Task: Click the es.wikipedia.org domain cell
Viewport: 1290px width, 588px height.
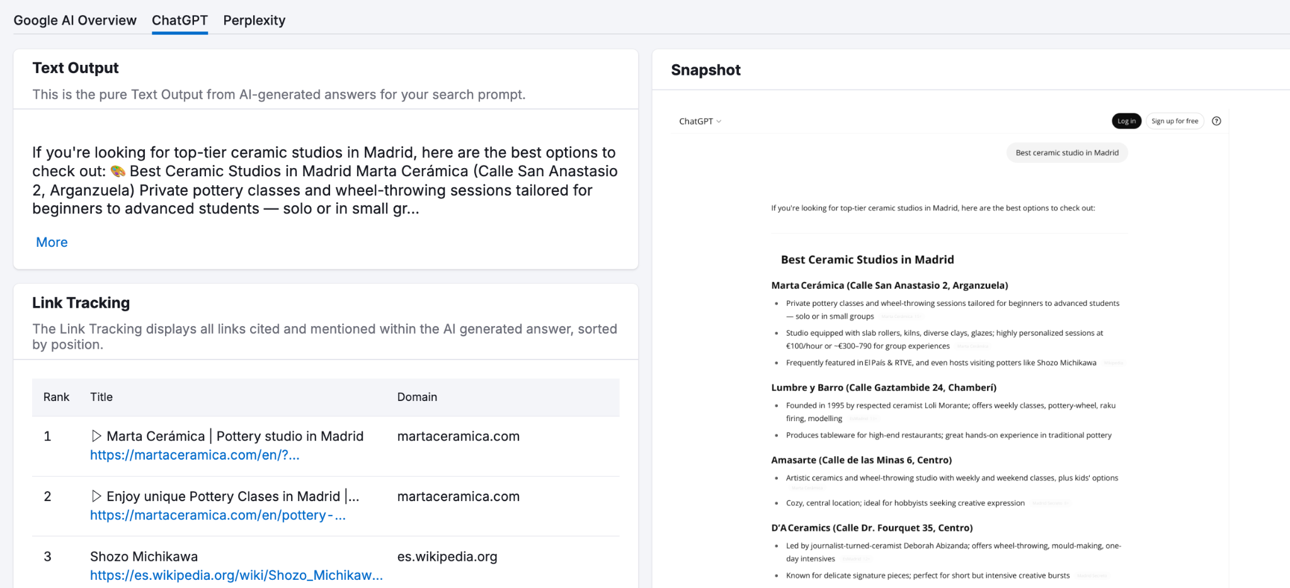Action: pyautogui.click(x=447, y=557)
